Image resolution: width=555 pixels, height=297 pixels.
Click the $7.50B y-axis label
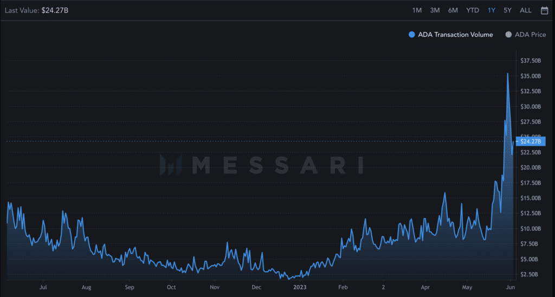pyautogui.click(x=529, y=244)
